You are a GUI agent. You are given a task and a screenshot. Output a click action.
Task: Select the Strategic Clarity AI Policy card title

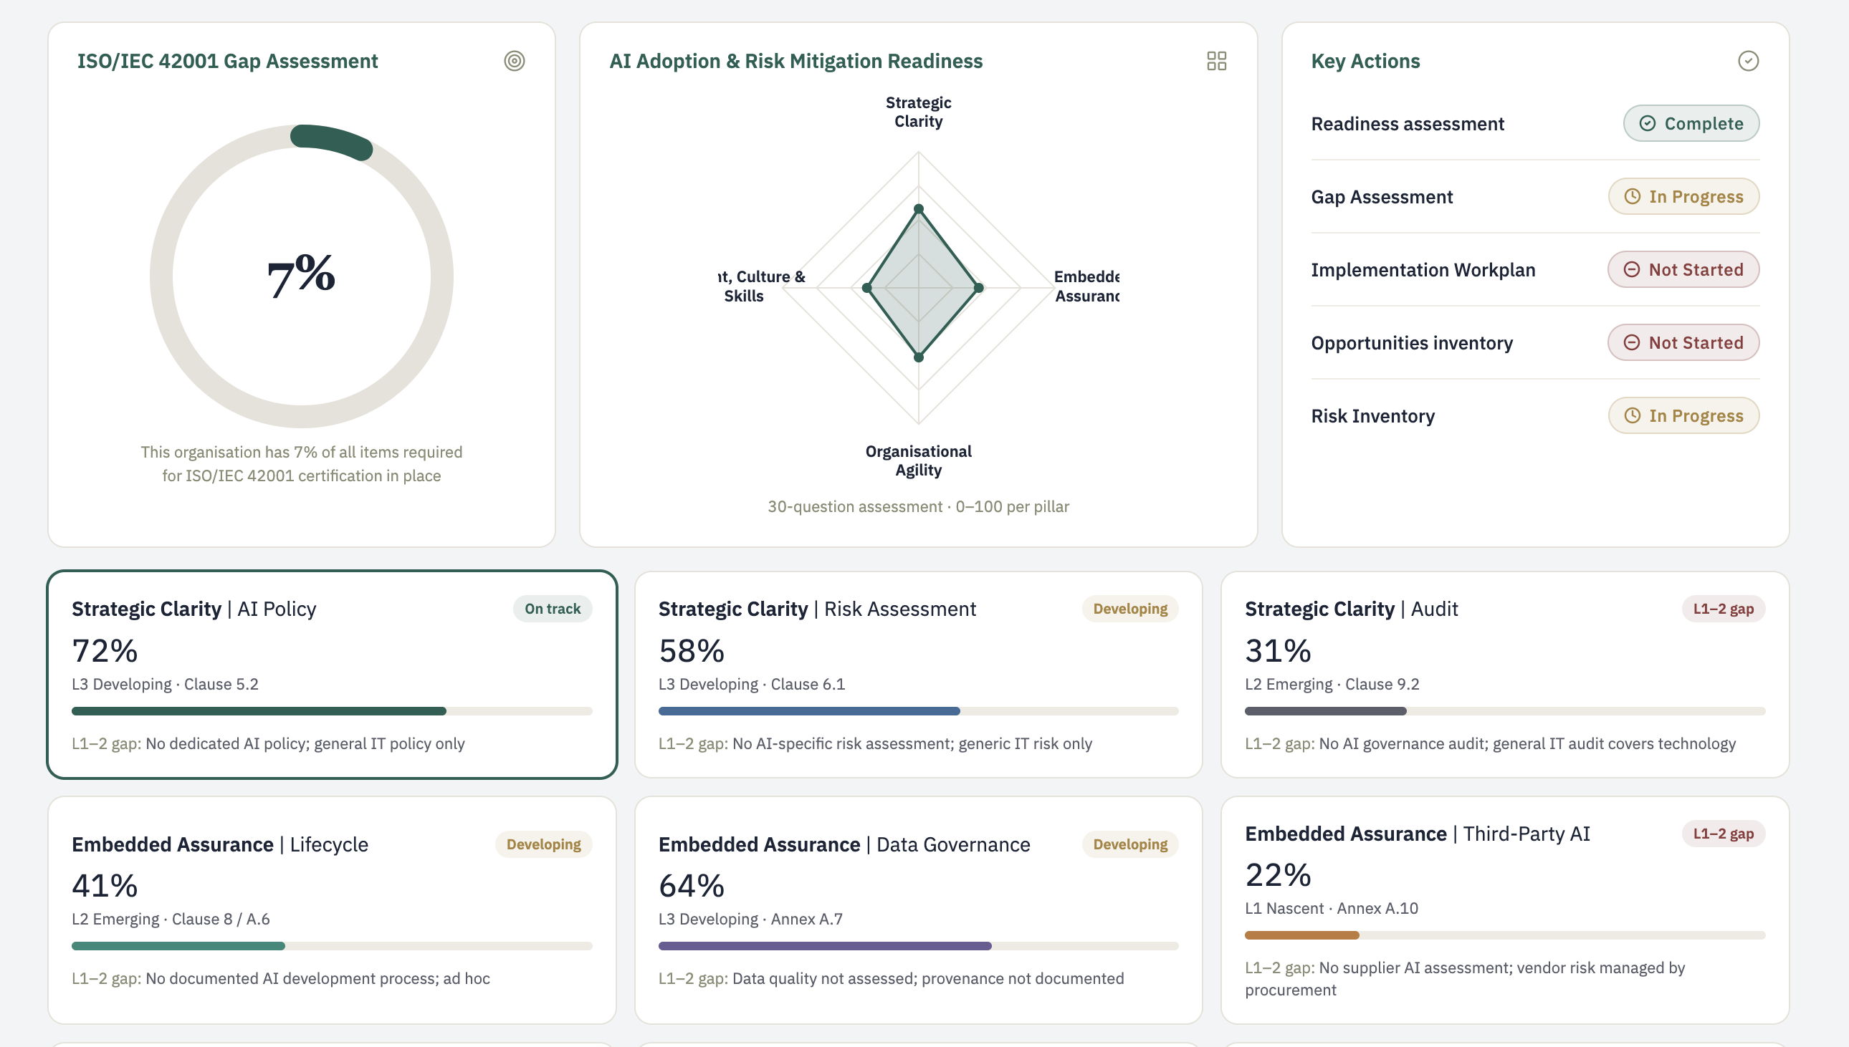[x=193, y=609]
